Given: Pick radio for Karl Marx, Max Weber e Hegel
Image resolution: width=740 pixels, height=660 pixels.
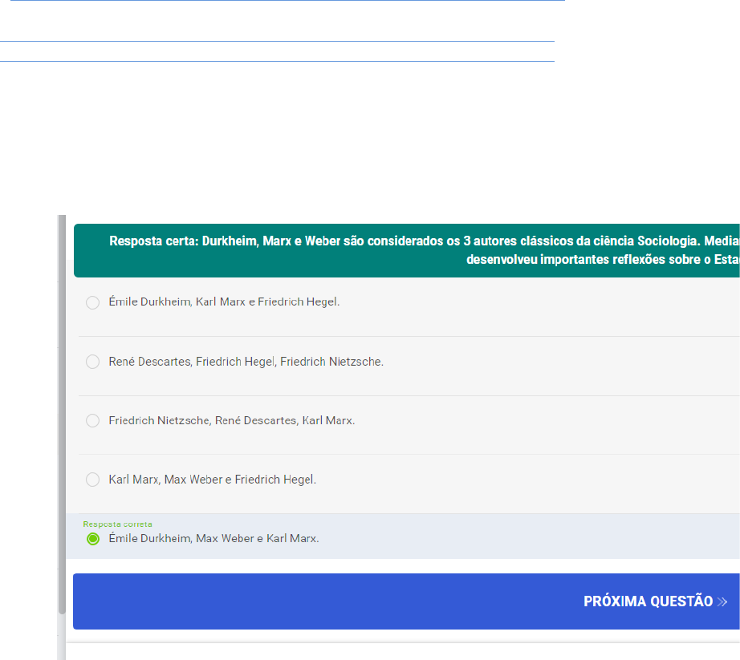Looking at the screenshot, I should tap(92, 480).
